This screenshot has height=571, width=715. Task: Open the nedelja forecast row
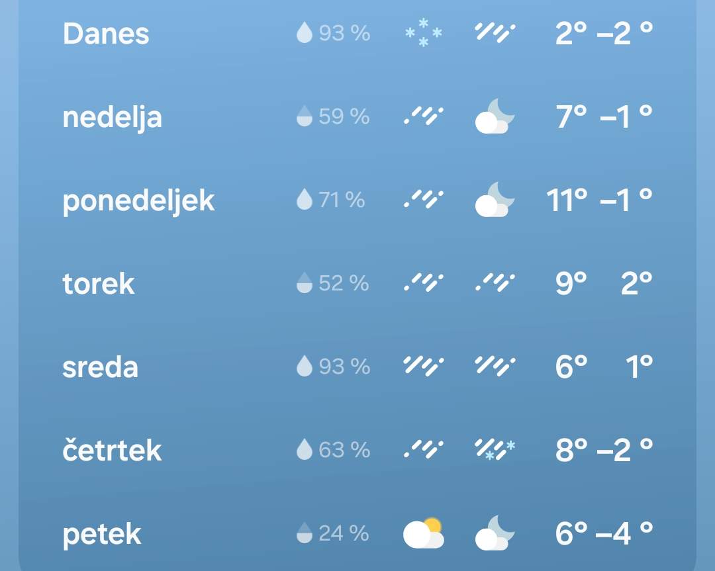tap(358, 116)
